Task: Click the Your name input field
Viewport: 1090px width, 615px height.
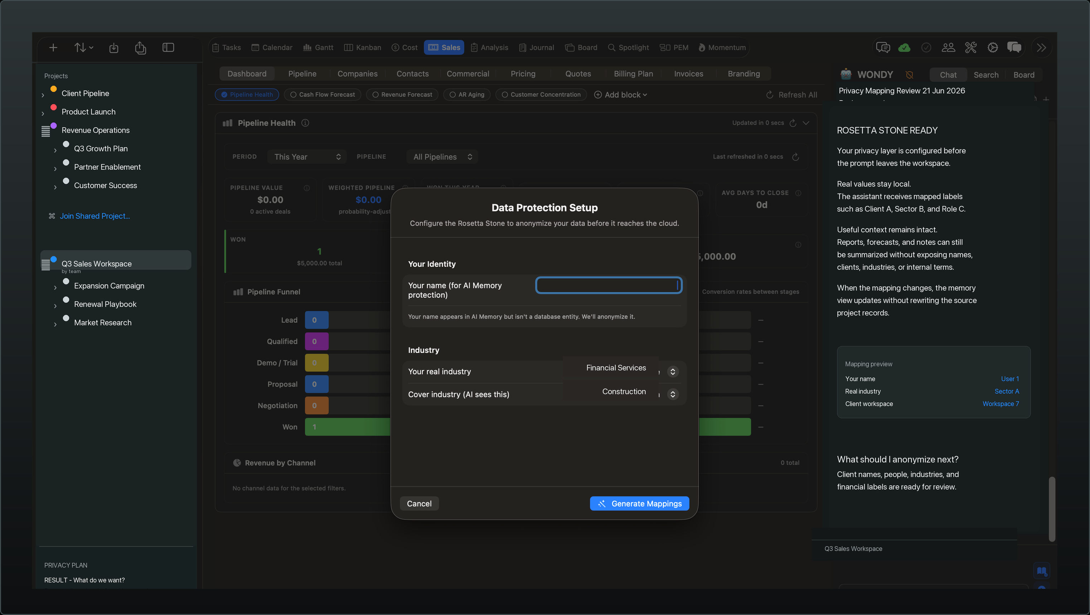Action: pos(609,285)
